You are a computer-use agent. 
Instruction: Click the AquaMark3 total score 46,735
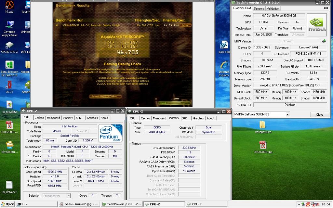128,52
